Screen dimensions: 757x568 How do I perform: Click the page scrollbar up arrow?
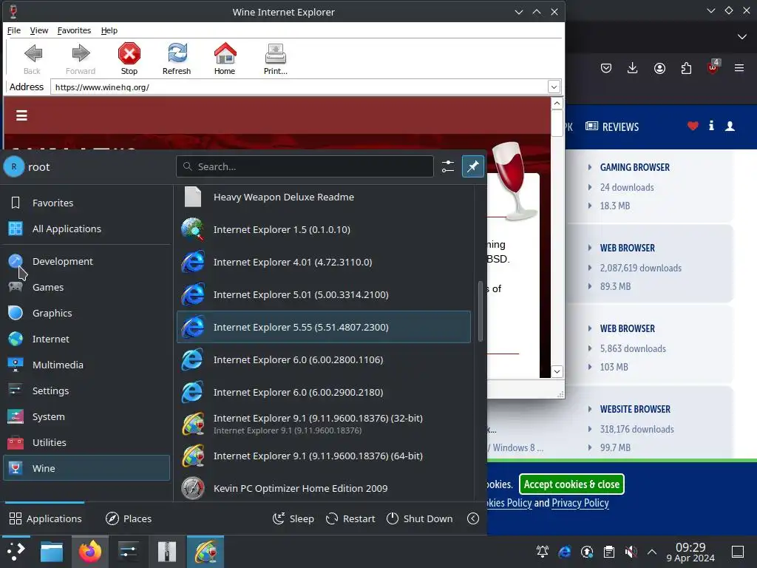[557, 104]
